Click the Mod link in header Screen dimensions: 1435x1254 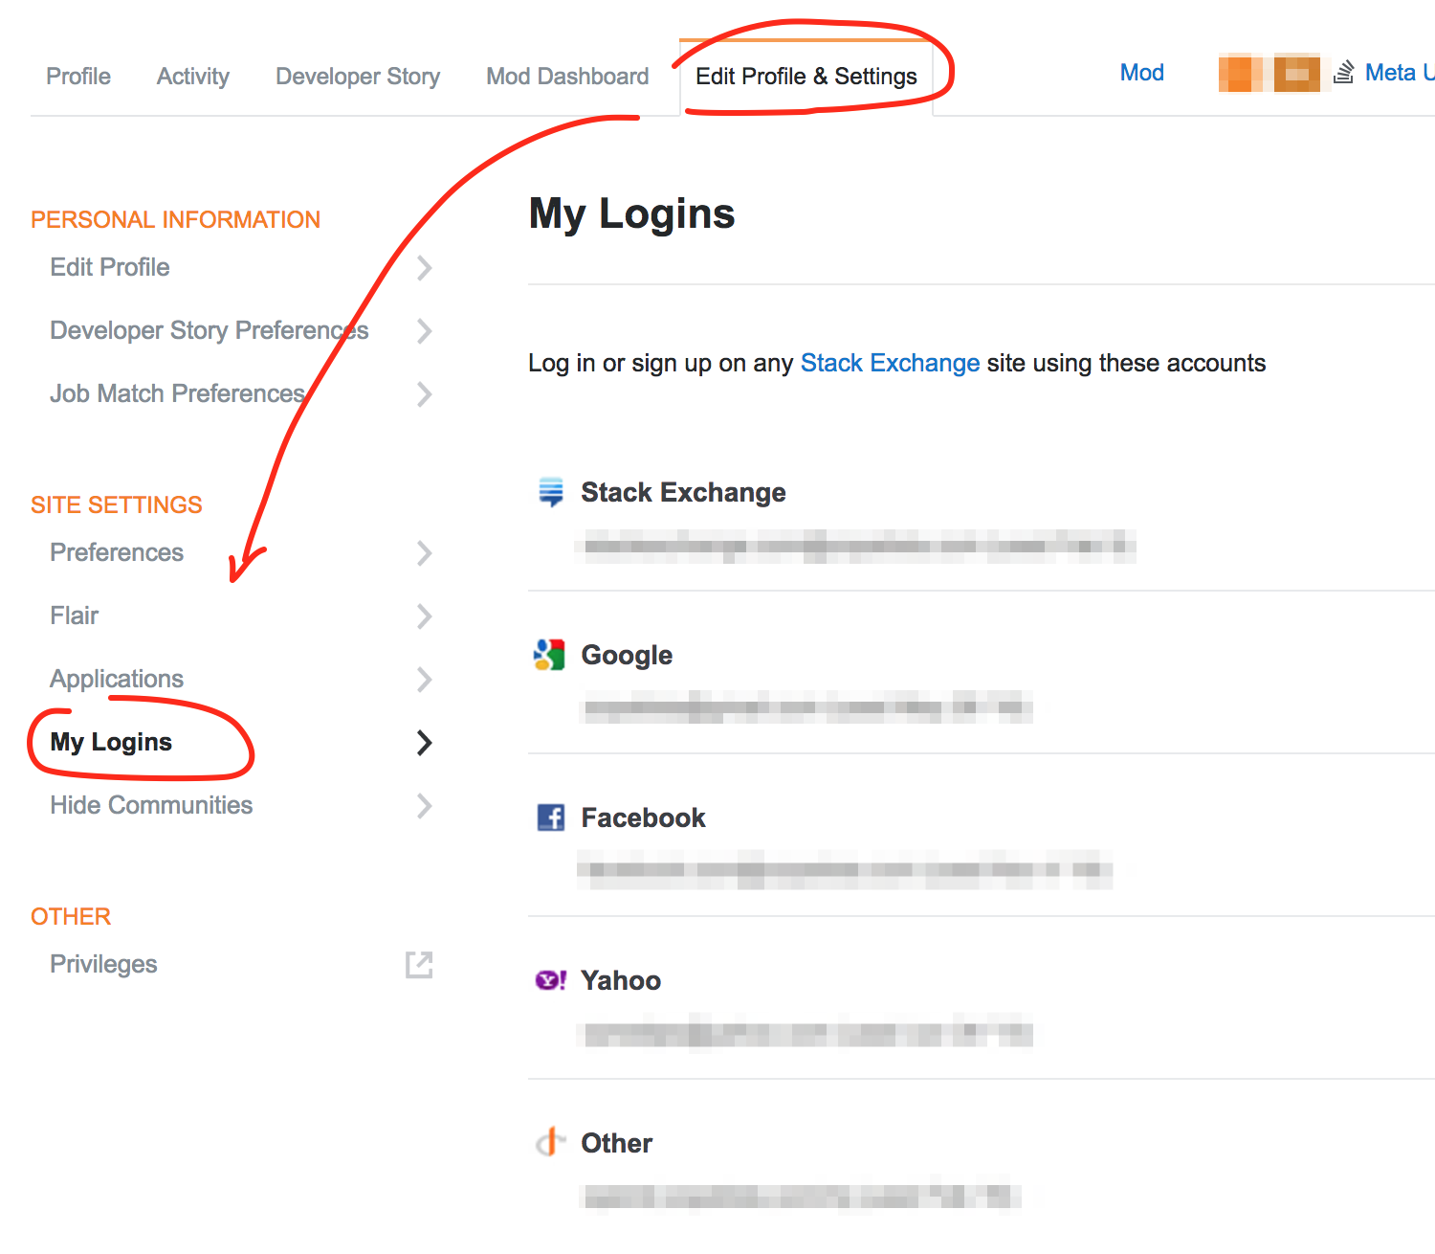coord(1142,73)
